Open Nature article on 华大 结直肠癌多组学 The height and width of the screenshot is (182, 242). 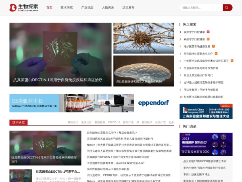[x=129, y=145]
